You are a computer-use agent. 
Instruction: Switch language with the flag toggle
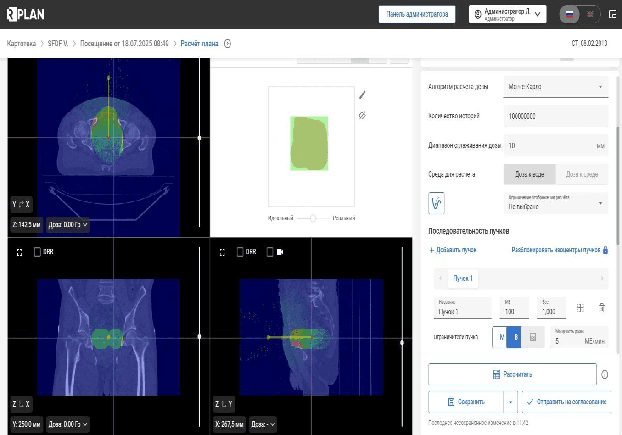coord(580,14)
